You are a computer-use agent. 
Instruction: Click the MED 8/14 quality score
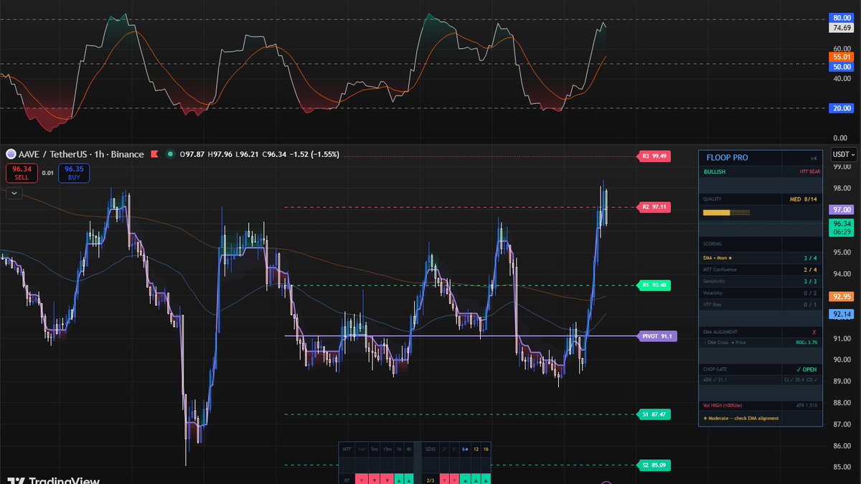point(804,199)
